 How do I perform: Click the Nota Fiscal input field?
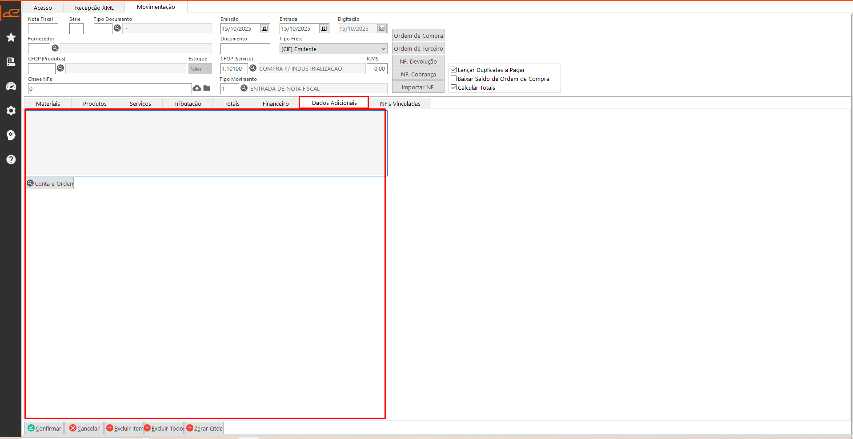coord(43,29)
